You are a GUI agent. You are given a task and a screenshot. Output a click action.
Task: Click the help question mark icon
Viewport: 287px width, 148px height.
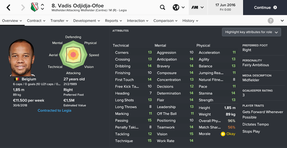pyautogui.click(x=271, y=21)
